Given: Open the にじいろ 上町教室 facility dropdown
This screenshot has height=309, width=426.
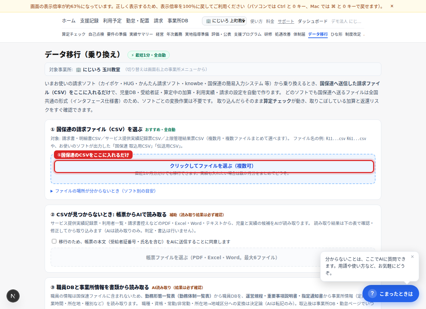Looking at the screenshot, I should (224, 21).
